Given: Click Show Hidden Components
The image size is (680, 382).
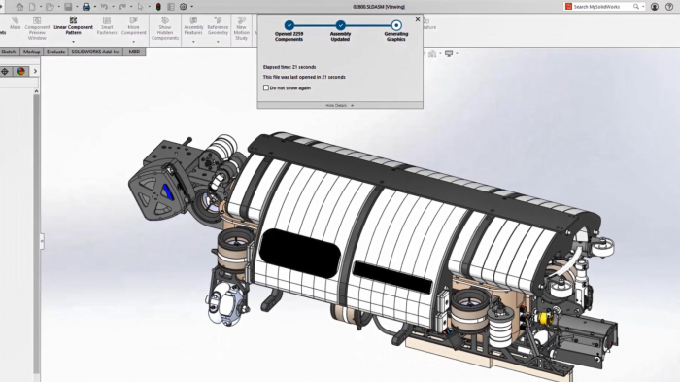Looking at the screenshot, I should point(165,28).
